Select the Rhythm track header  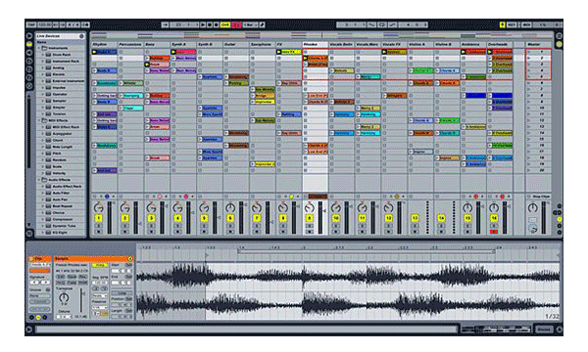point(104,44)
